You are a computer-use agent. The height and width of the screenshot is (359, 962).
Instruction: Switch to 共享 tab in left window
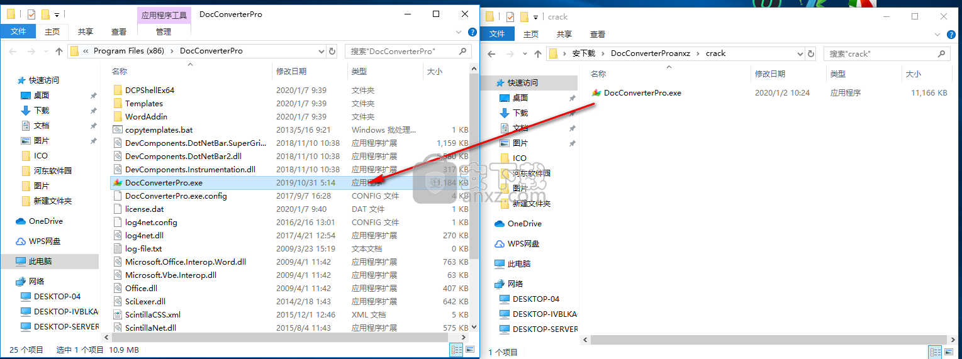point(86,32)
